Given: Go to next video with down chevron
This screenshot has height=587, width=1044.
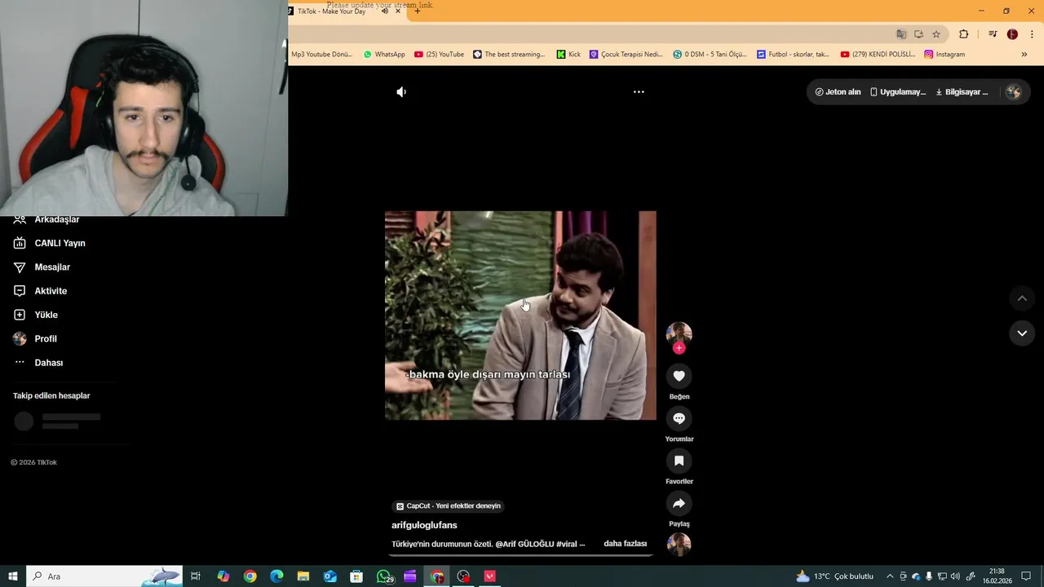Looking at the screenshot, I should (x=1021, y=333).
